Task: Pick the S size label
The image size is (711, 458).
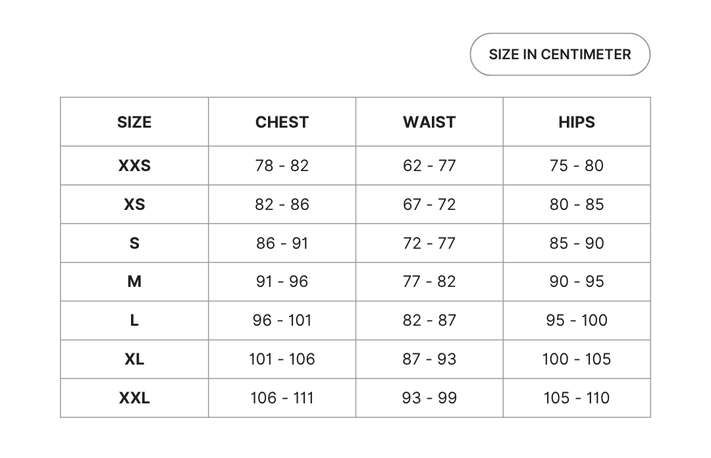Action: pos(134,243)
